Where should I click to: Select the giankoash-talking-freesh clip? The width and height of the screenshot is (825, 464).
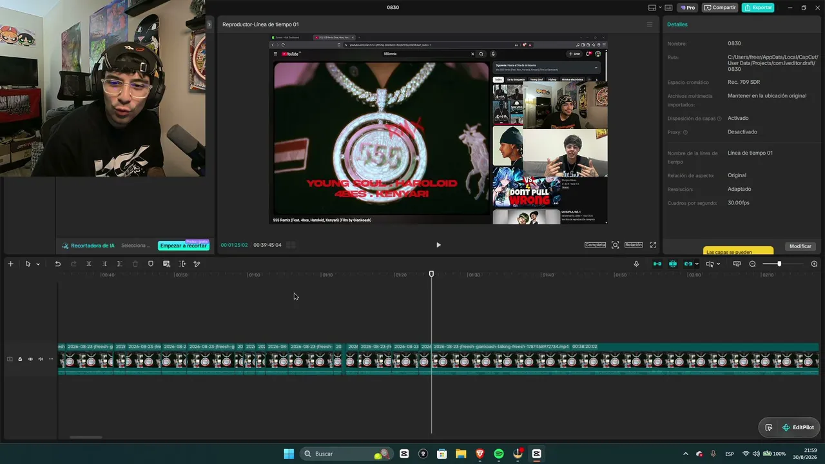tap(625, 358)
